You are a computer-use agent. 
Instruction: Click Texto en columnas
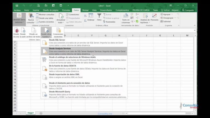click(126, 19)
